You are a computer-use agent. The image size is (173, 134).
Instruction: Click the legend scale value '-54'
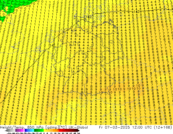(x=9, y=133)
